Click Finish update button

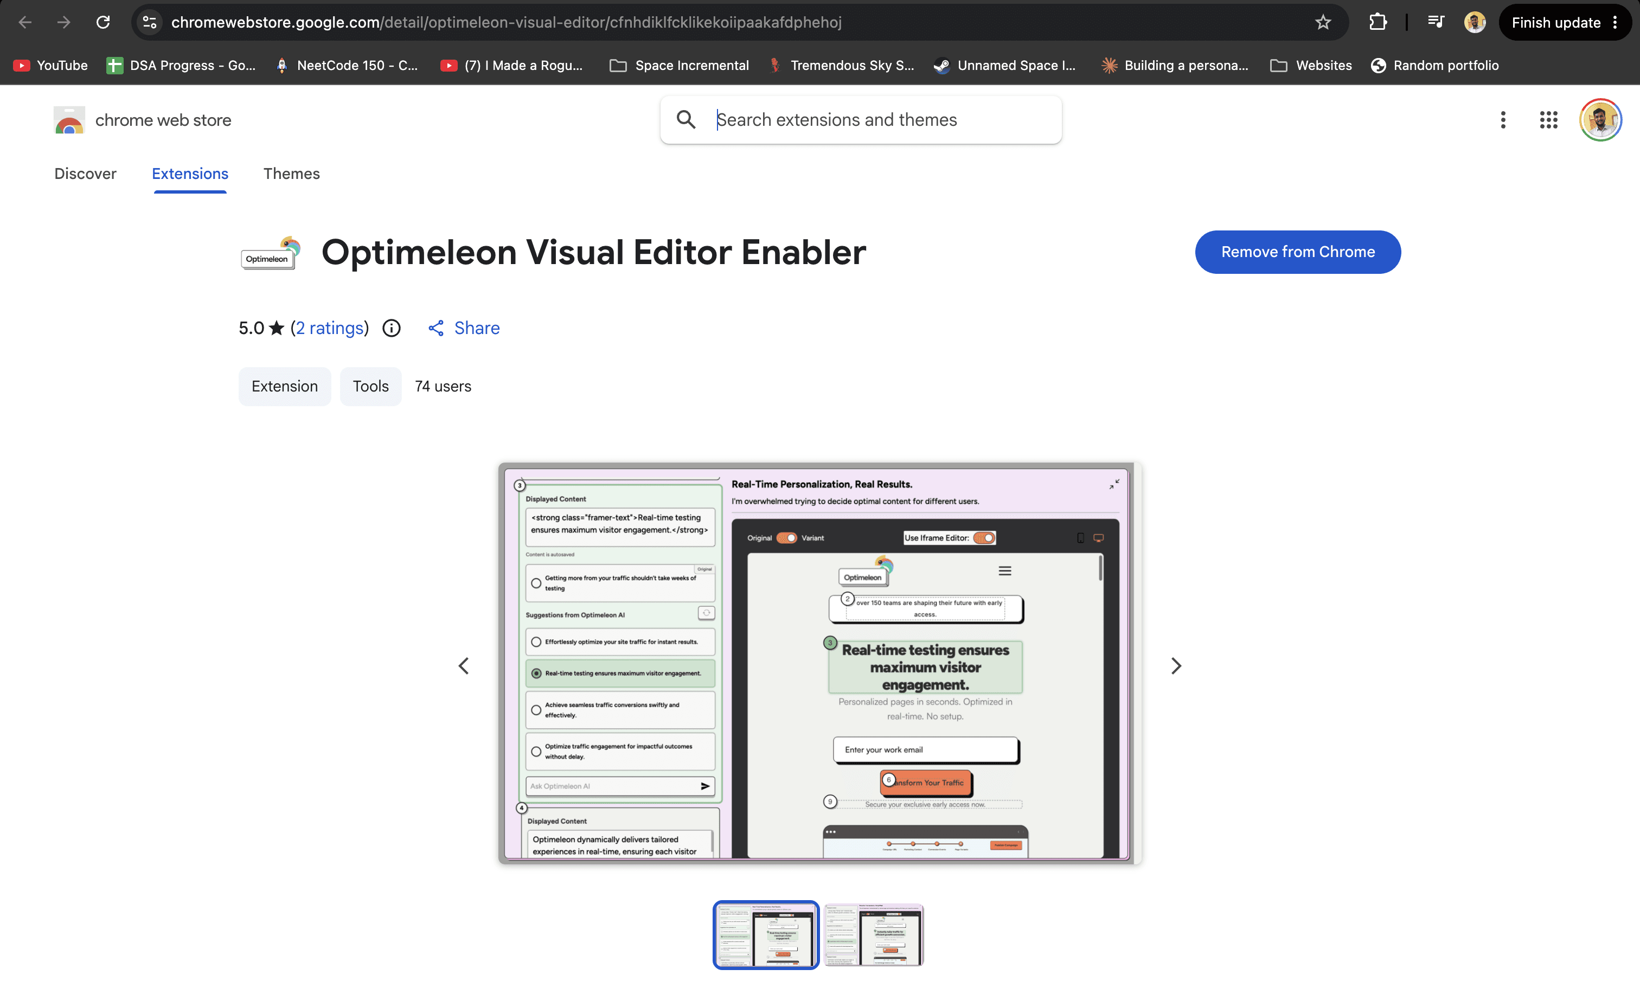1556,22
